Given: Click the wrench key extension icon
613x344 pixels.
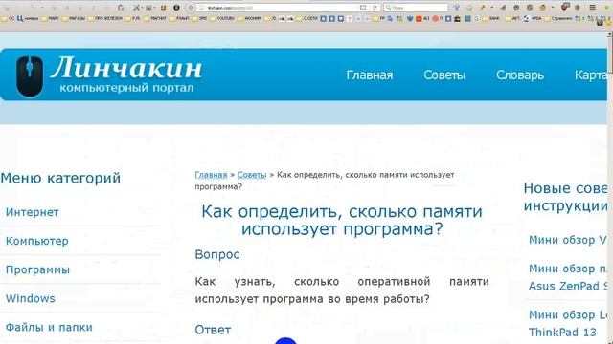Looking at the screenshot, I should click(483, 8).
